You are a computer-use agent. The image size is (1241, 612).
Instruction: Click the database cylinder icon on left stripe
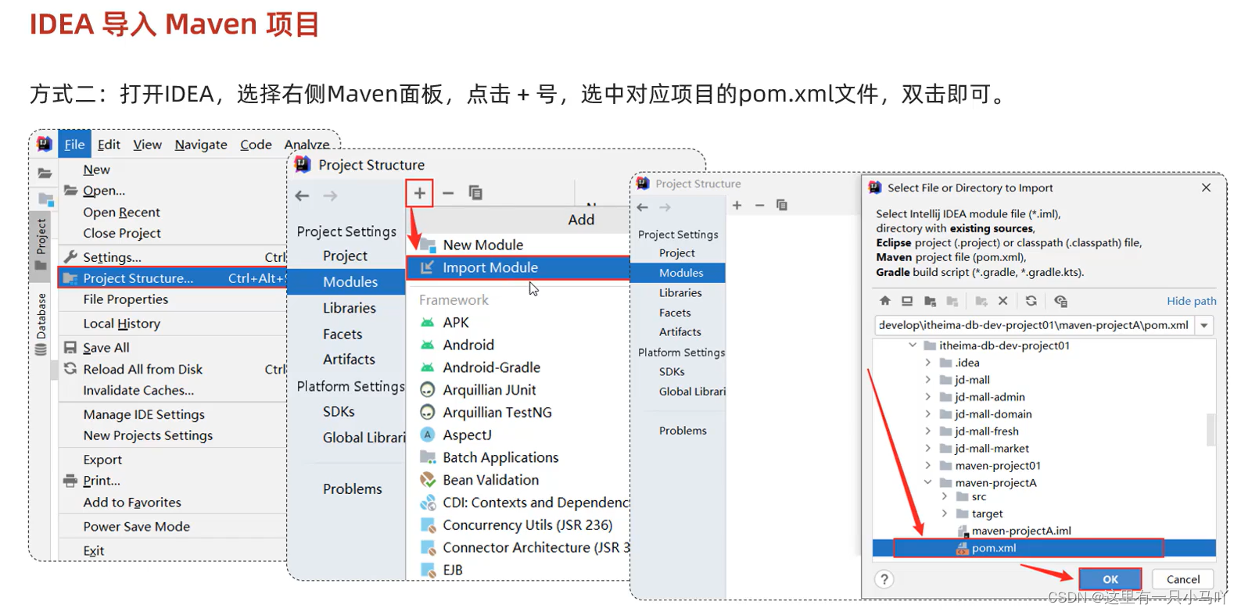pyautogui.click(x=41, y=349)
